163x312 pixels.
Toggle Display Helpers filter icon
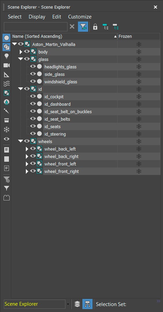pos(7,75)
